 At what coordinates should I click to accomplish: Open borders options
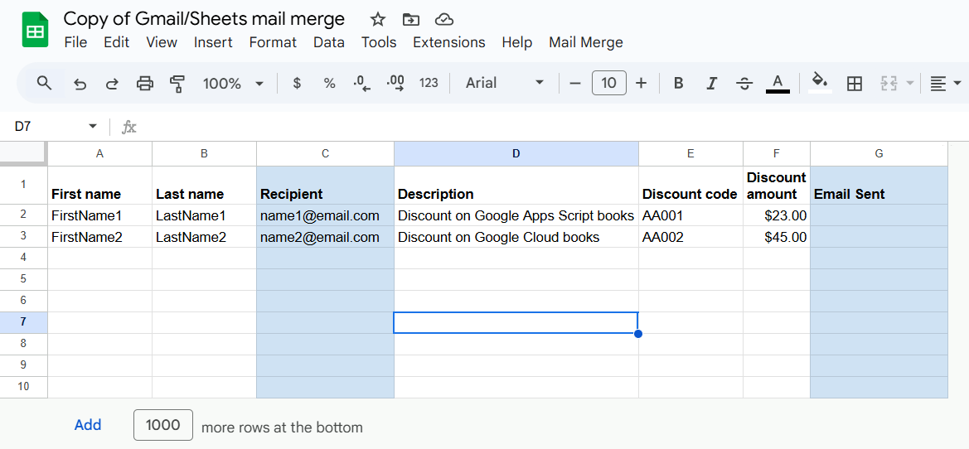point(855,84)
